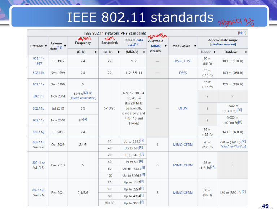Image resolution: width=277 pixels, height=209 pixels.
Task: Open footnote [B] next to 'Up to 600'
Action: (141, 147)
